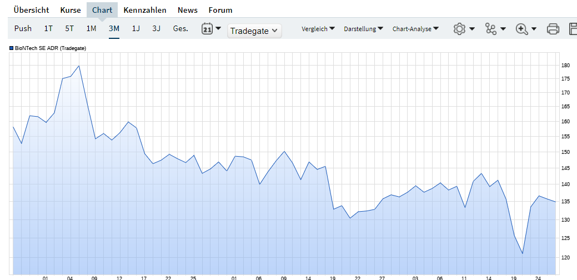Go to the News tab
This screenshot has width=577, height=280.
188,10
